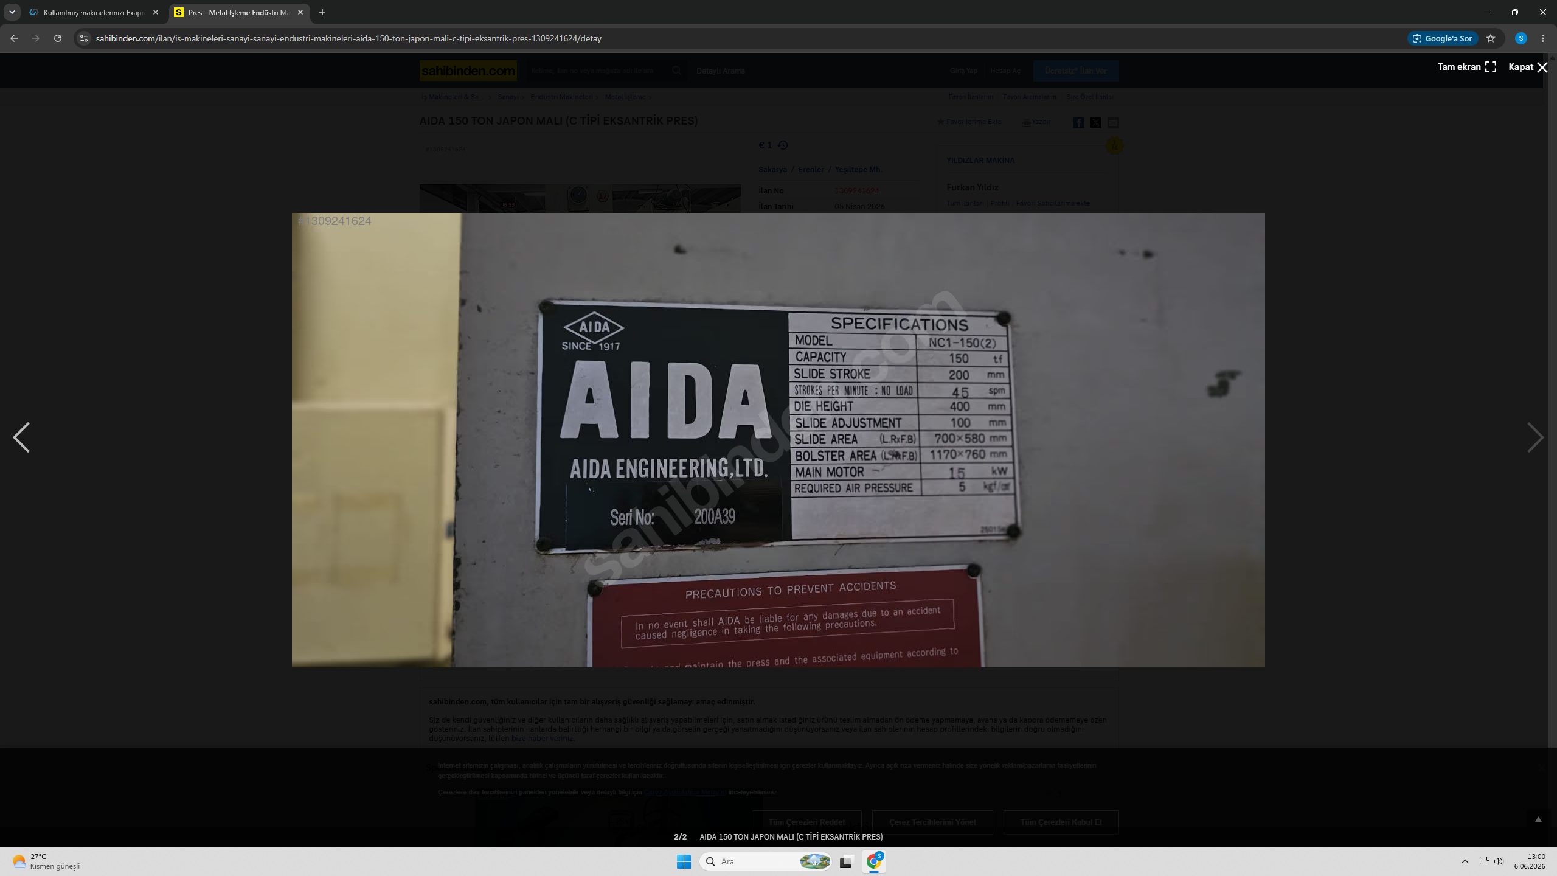This screenshot has width=1557, height=876.
Task: Click the listing date 05 Nisan 2026
Action: pyautogui.click(x=859, y=207)
